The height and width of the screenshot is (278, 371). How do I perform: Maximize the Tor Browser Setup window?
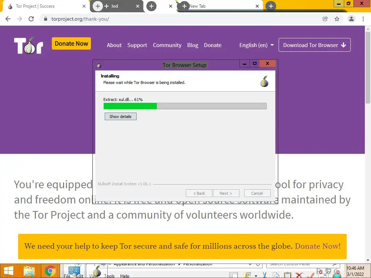(255, 64)
